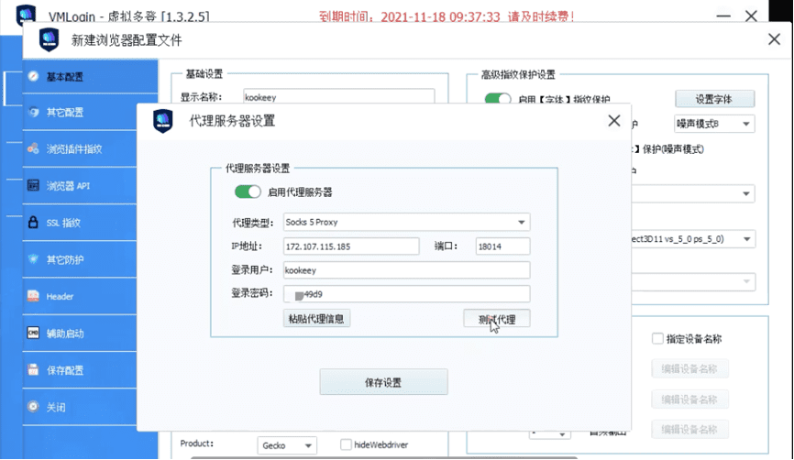
Task: Click the 保存设置 button
Action: tap(383, 382)
